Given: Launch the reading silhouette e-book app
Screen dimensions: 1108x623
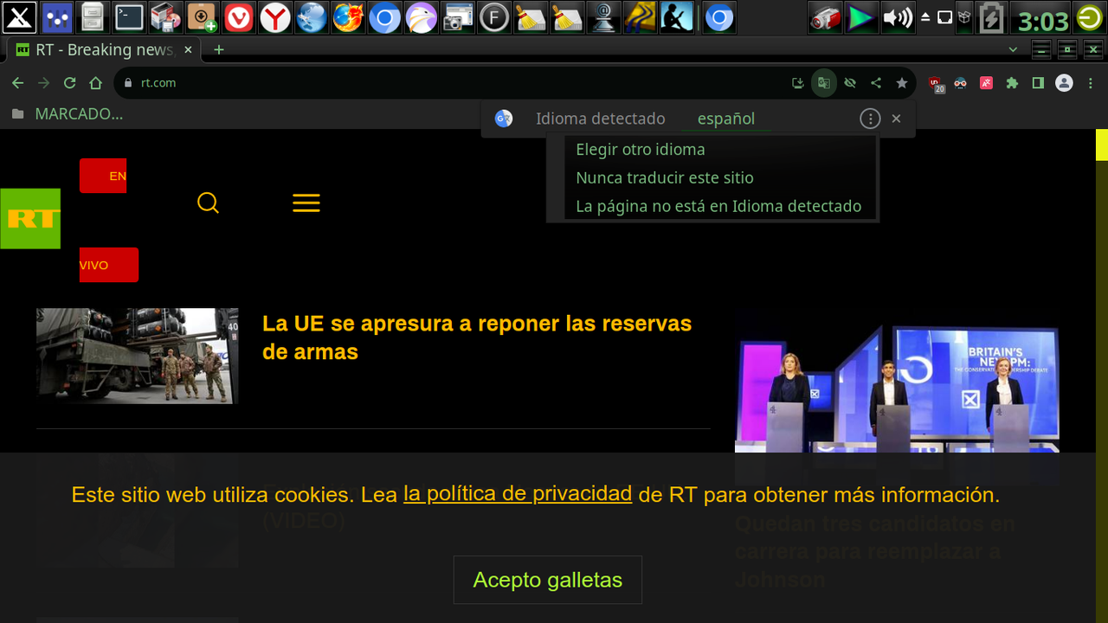Looking at the screenshot, I should point(677,17).
